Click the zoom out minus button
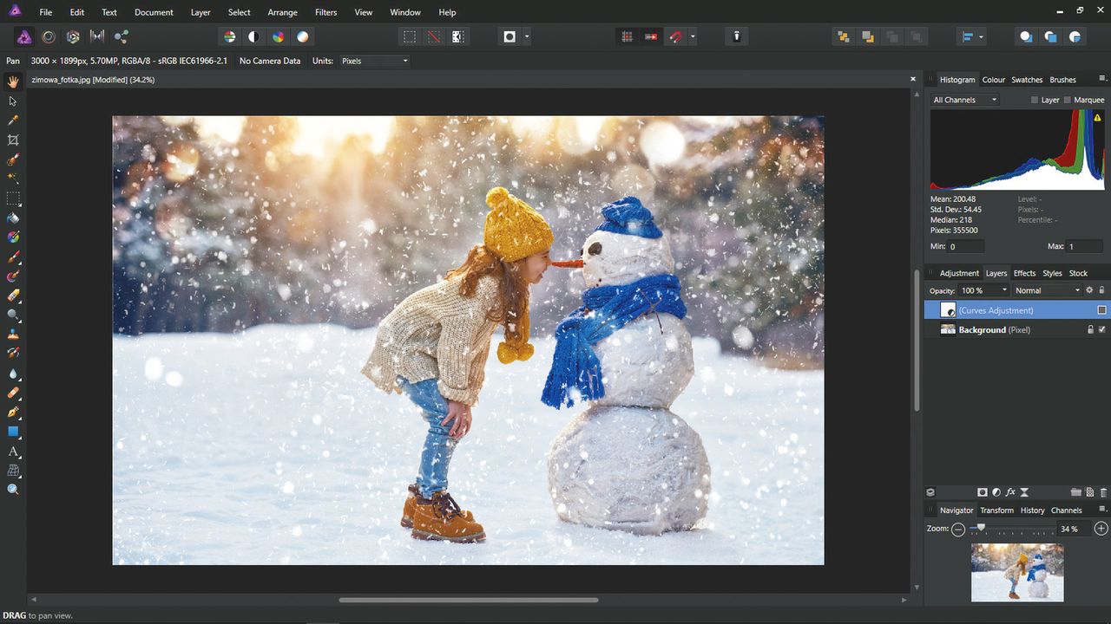This screenshot has width=1111, height=624. [958, 529]
